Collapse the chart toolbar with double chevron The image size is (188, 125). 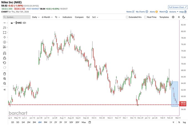coord(179,17)
